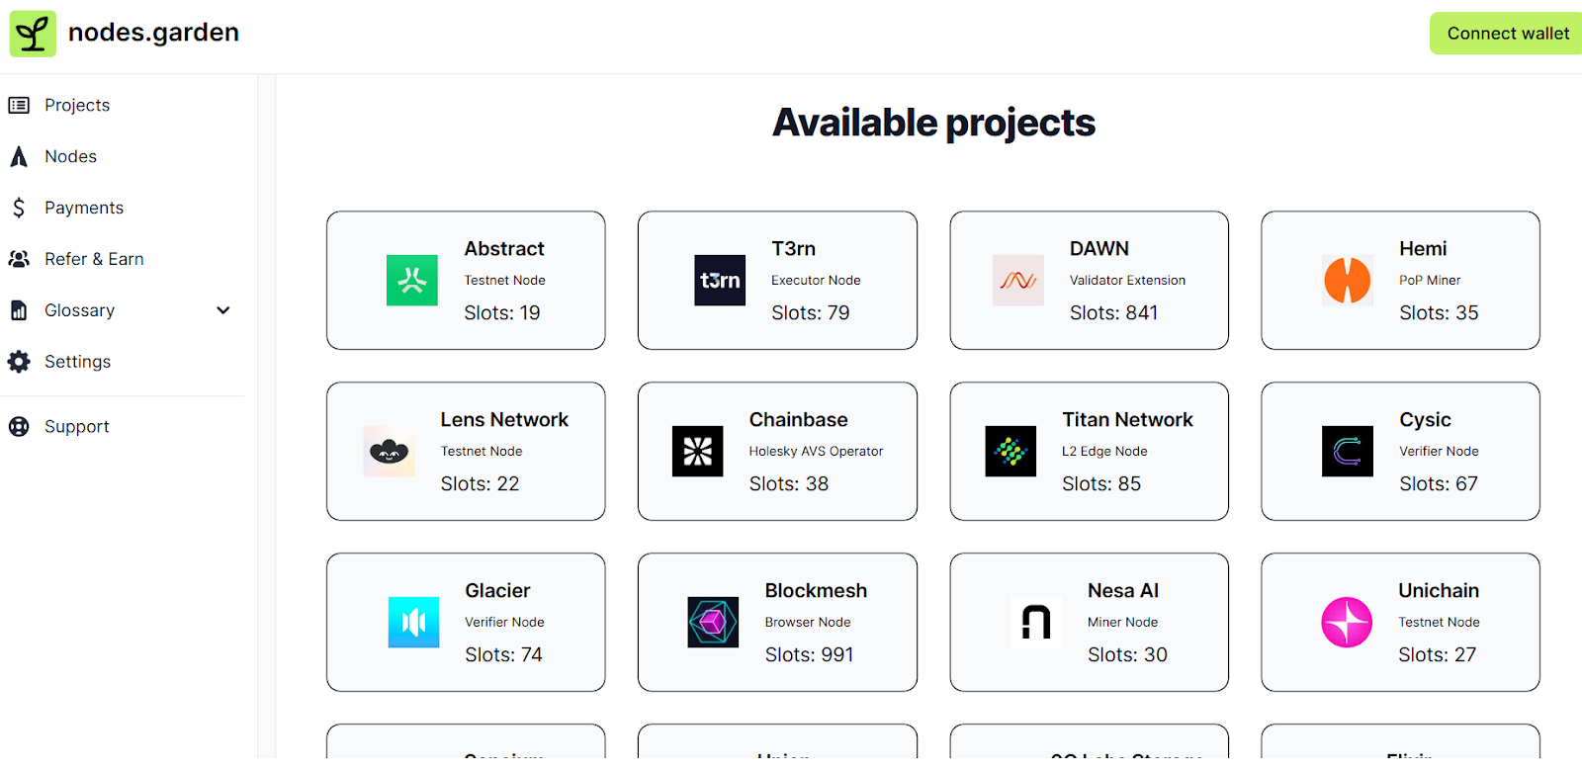Click the "Validator Extension" label

pos(1127,281)
